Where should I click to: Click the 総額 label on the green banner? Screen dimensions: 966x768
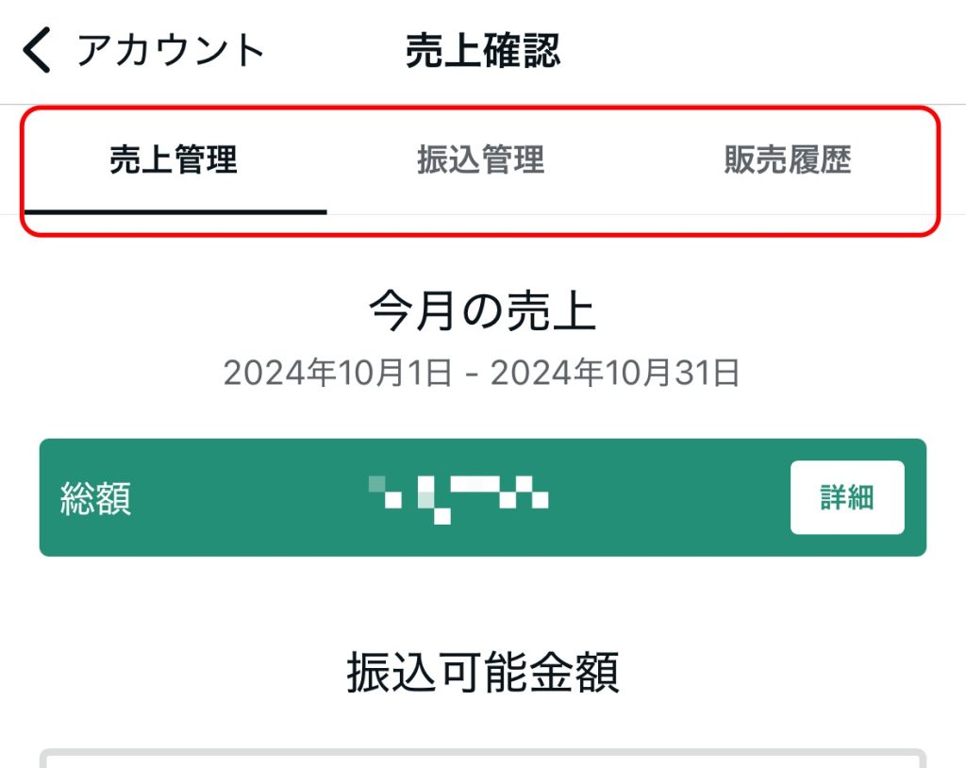tap(95, 498)
